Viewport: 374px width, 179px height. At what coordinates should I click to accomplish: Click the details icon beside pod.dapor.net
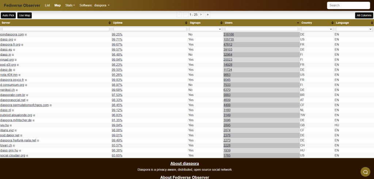(x=21, y=135)
